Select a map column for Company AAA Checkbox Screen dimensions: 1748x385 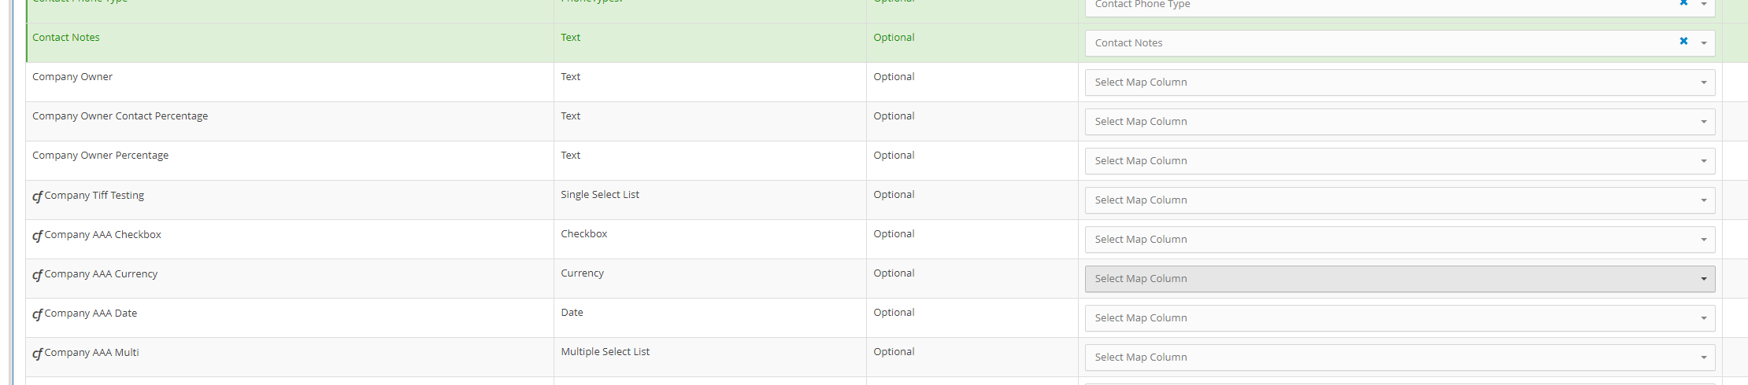pos(1400,240)
